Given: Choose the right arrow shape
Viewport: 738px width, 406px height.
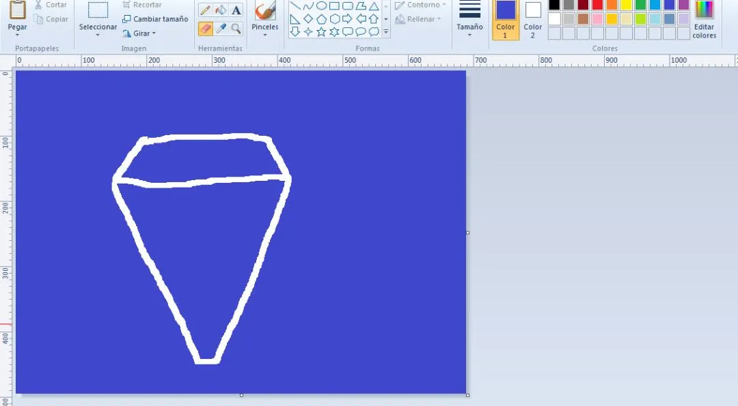Looking at the screenshot, I should coord(348,19).
